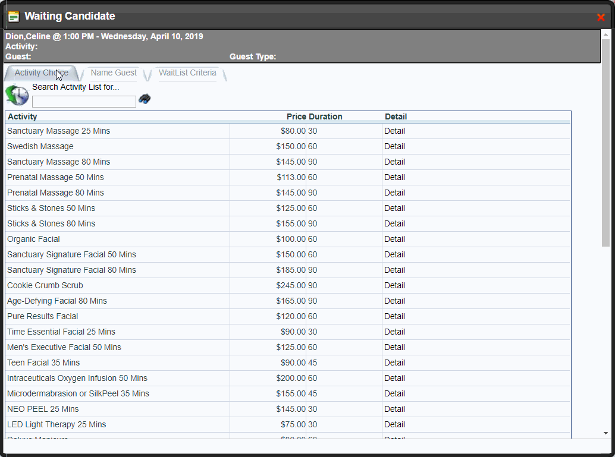Click the scrollbar down arrow
This screenshot has width=615, height=457.
coord(605,433)
